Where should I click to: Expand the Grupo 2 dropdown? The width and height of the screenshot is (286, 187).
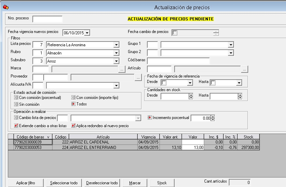231,53
